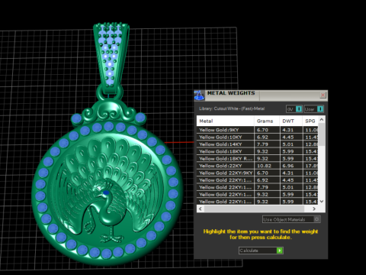Click 7.79 in Yellow Gold:14KY row
The height and width of the screenshot is (275, 366).
pyautogui.click(x=262, y=144)
